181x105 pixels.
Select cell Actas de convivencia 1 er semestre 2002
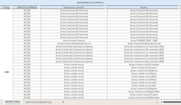(x=144, y=47)
